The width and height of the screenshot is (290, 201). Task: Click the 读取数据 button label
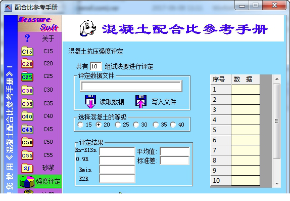[112, 102]
